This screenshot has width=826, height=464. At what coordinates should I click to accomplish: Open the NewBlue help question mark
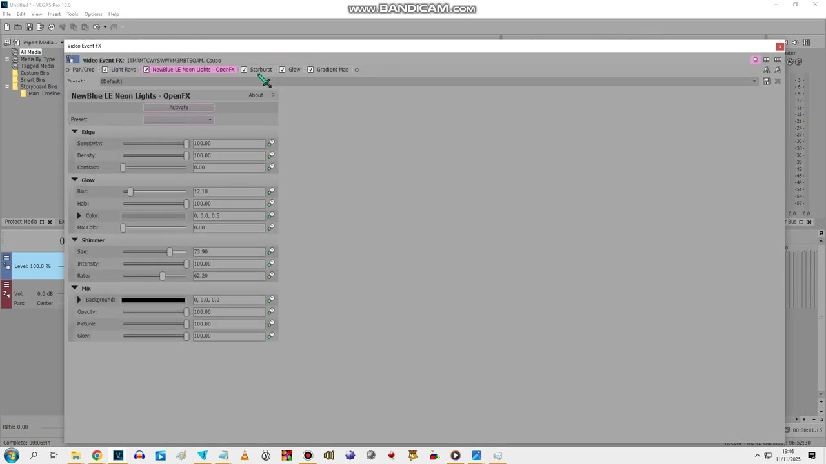coord(273,95)
